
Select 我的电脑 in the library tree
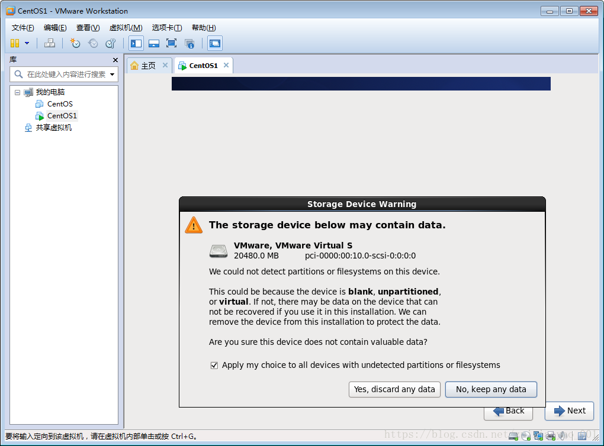50,92
